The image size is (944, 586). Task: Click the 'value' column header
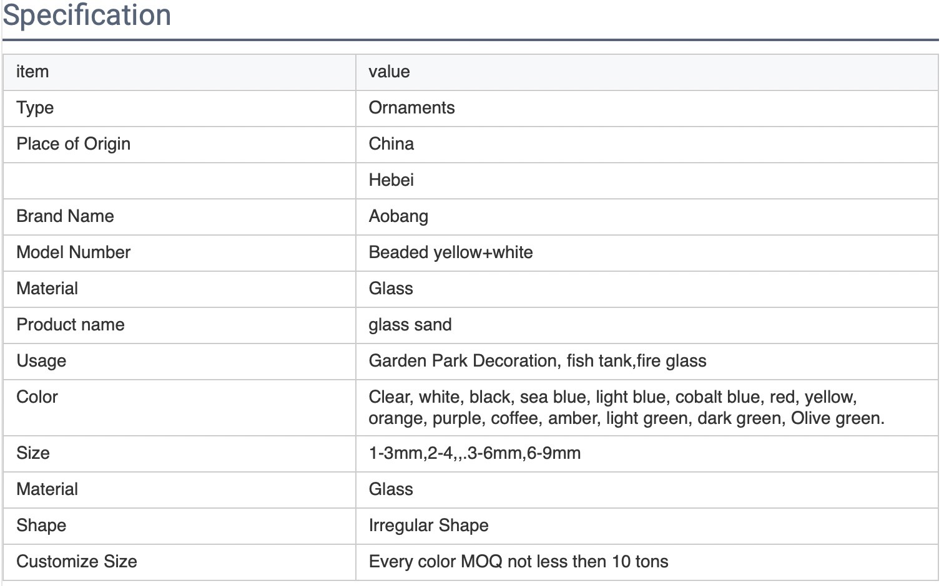pos(389,72)
